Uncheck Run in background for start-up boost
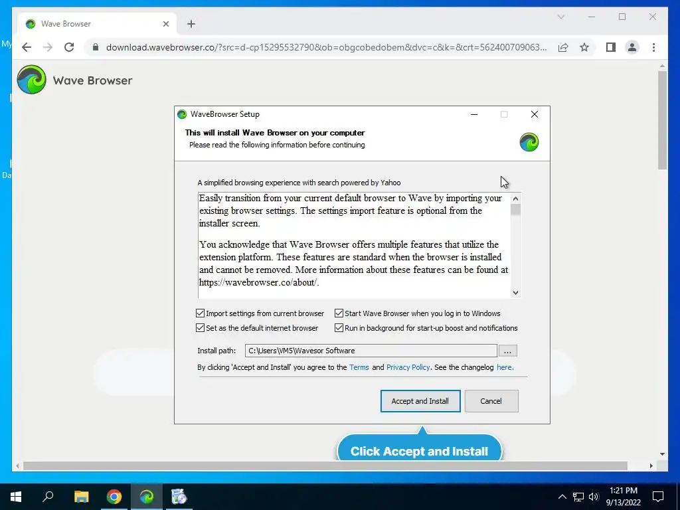 click(x=339, y=328)
